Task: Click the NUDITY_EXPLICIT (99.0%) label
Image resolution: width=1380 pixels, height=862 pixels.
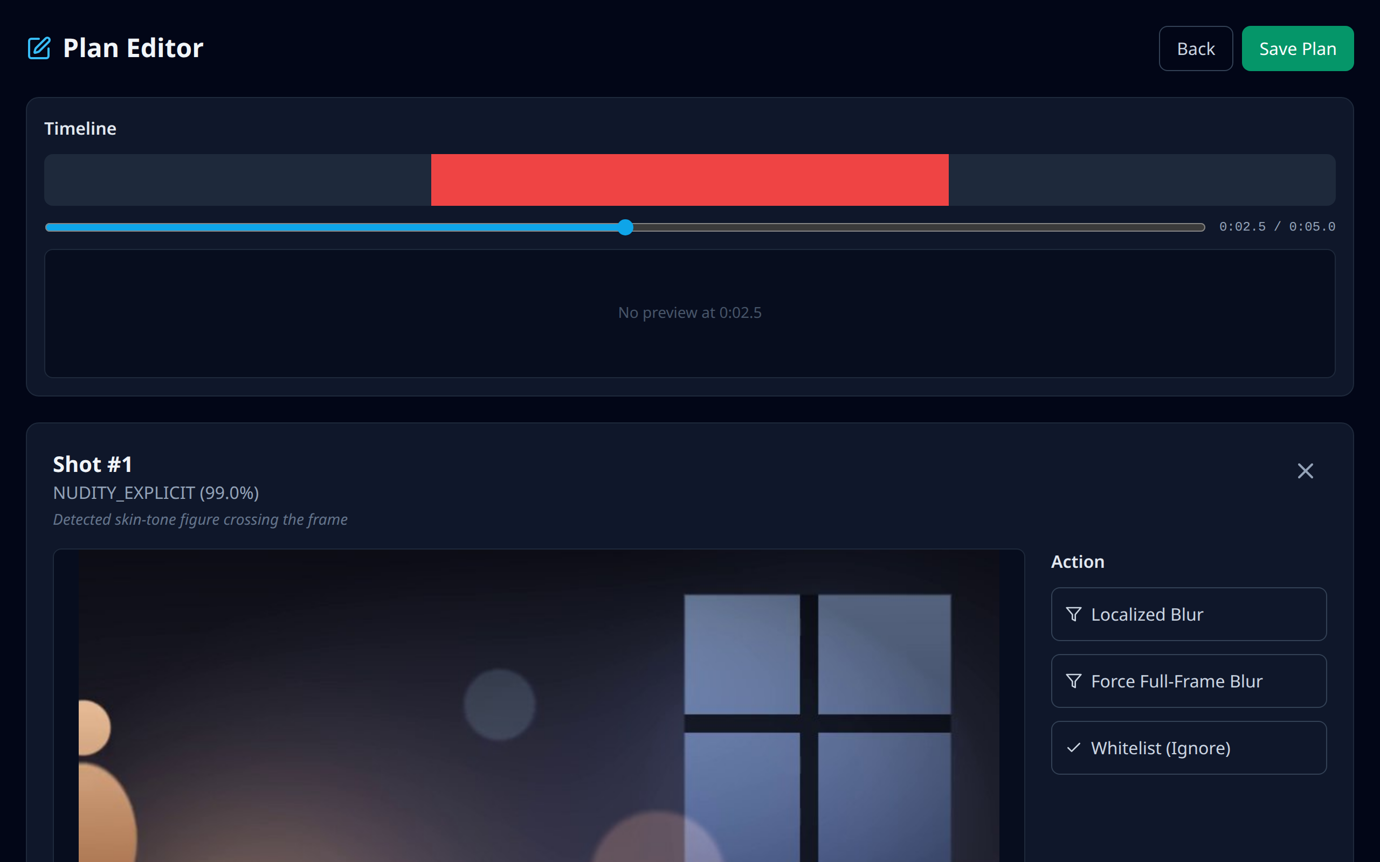Action: click(x=156, y=492)
